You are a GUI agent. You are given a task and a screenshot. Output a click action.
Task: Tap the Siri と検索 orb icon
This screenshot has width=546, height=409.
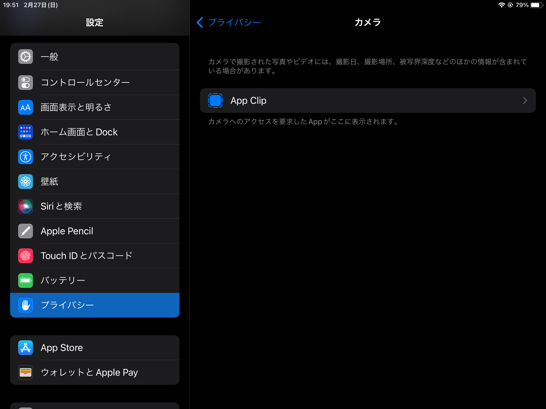click(x=26, y=206)
